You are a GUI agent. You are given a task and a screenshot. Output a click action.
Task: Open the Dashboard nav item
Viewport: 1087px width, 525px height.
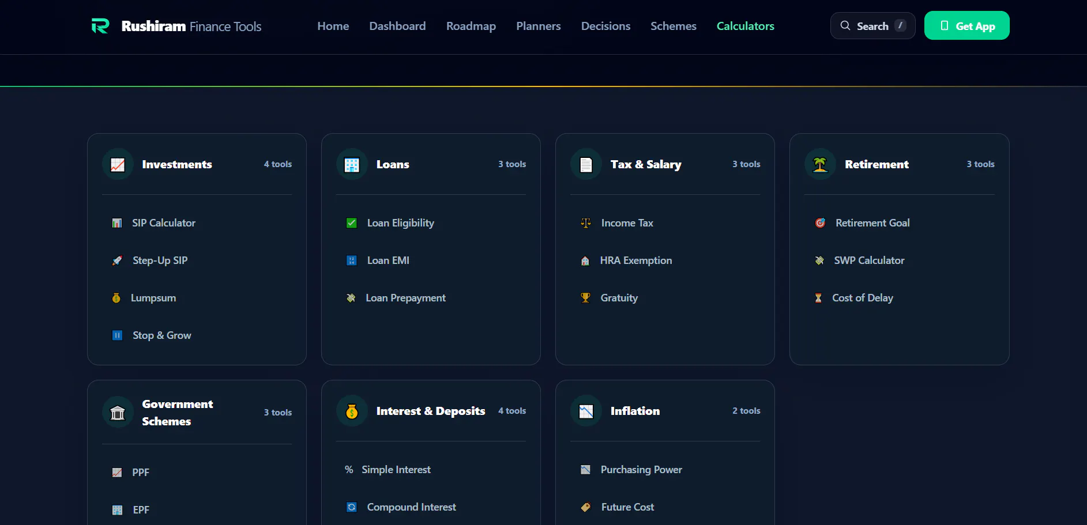pyautogui.click(x=397, y=26)
